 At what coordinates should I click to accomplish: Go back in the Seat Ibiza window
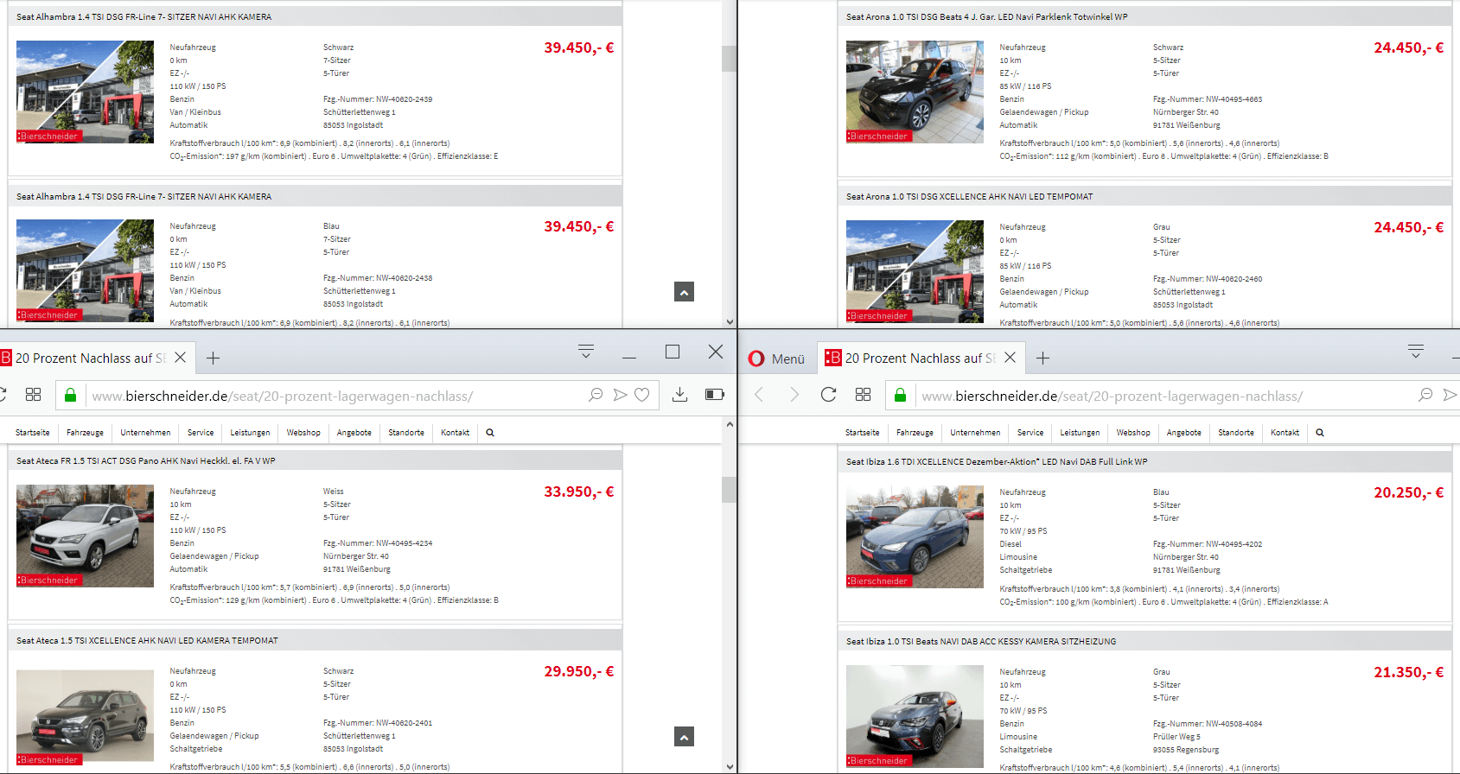(x=759, y=395)
